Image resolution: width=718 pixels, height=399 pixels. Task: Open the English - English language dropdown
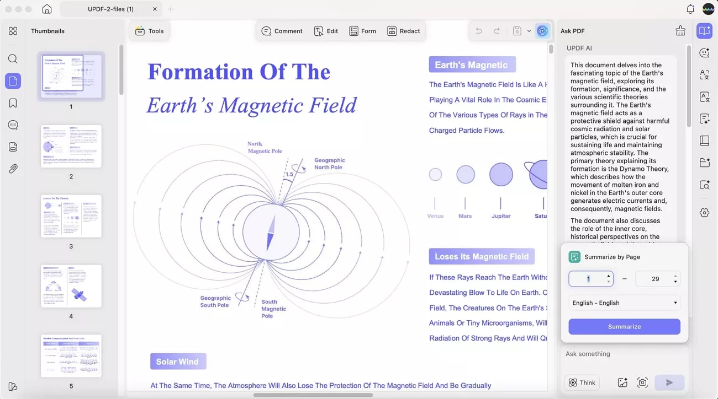(x=624, y=303)
